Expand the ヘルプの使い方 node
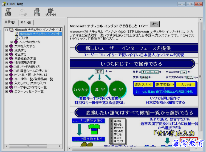The height and width of the screenshot is (152, 206). tap(12, 42)
